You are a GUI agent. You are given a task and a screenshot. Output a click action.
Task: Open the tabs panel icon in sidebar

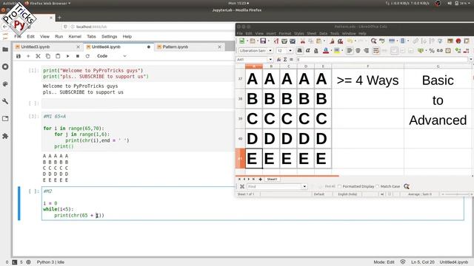[5, 118]
